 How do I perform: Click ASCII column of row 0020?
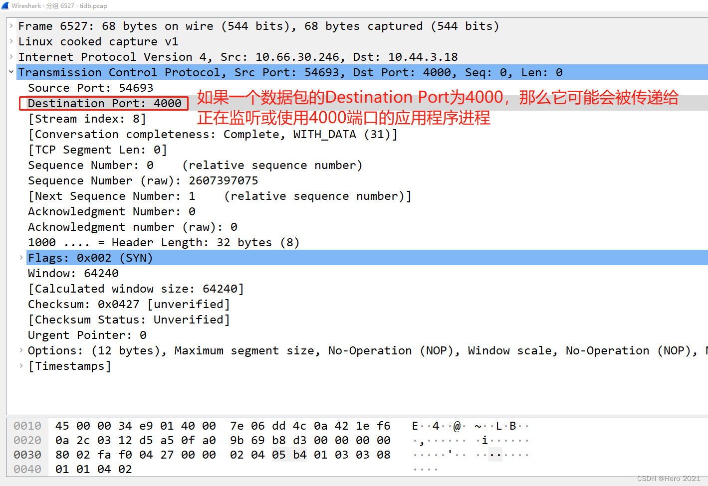(470, 440)
